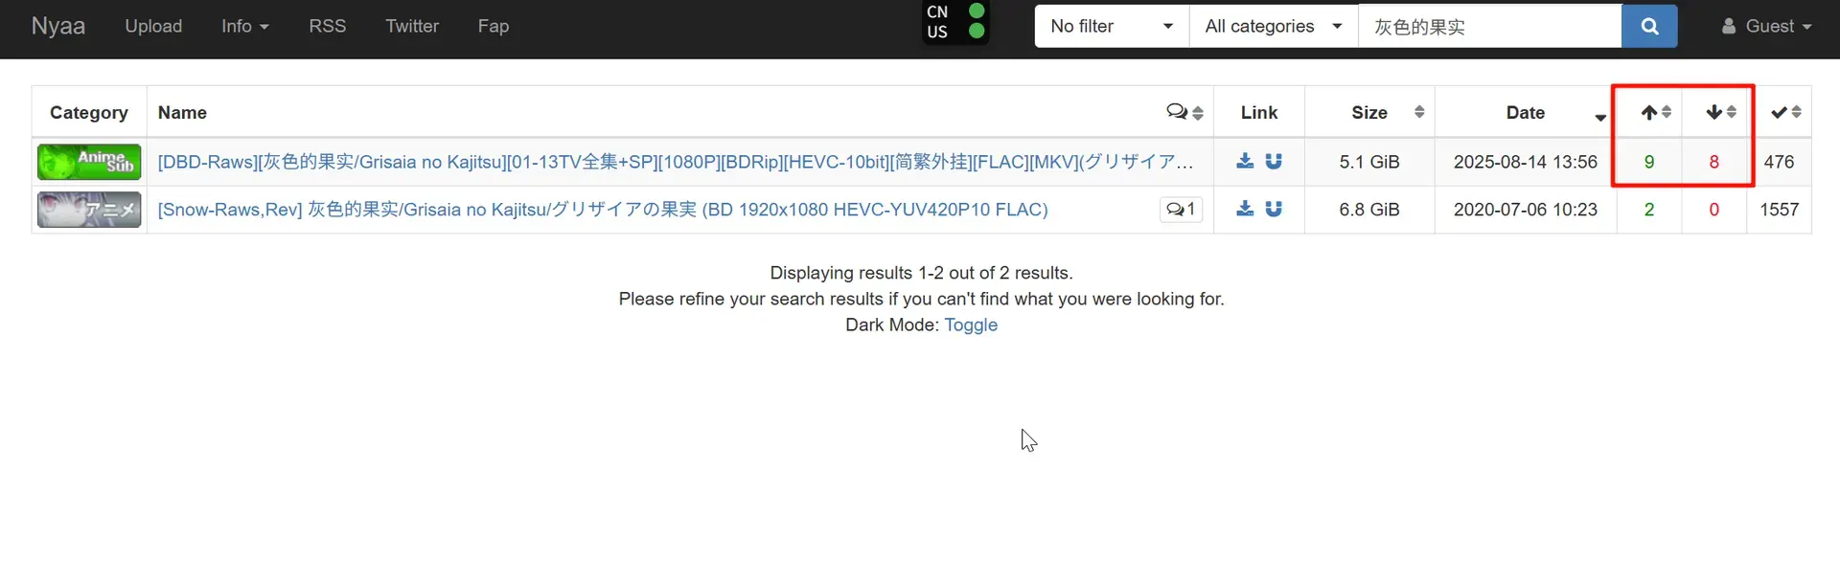Sort by comments count column icon
The image size is (1840, 583).
point(1184,112)
